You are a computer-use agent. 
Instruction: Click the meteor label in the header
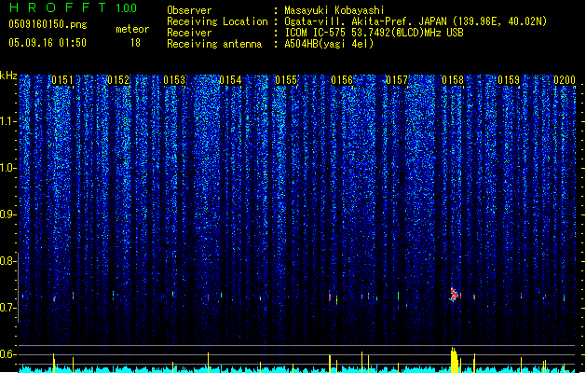(x=132, y=29)
